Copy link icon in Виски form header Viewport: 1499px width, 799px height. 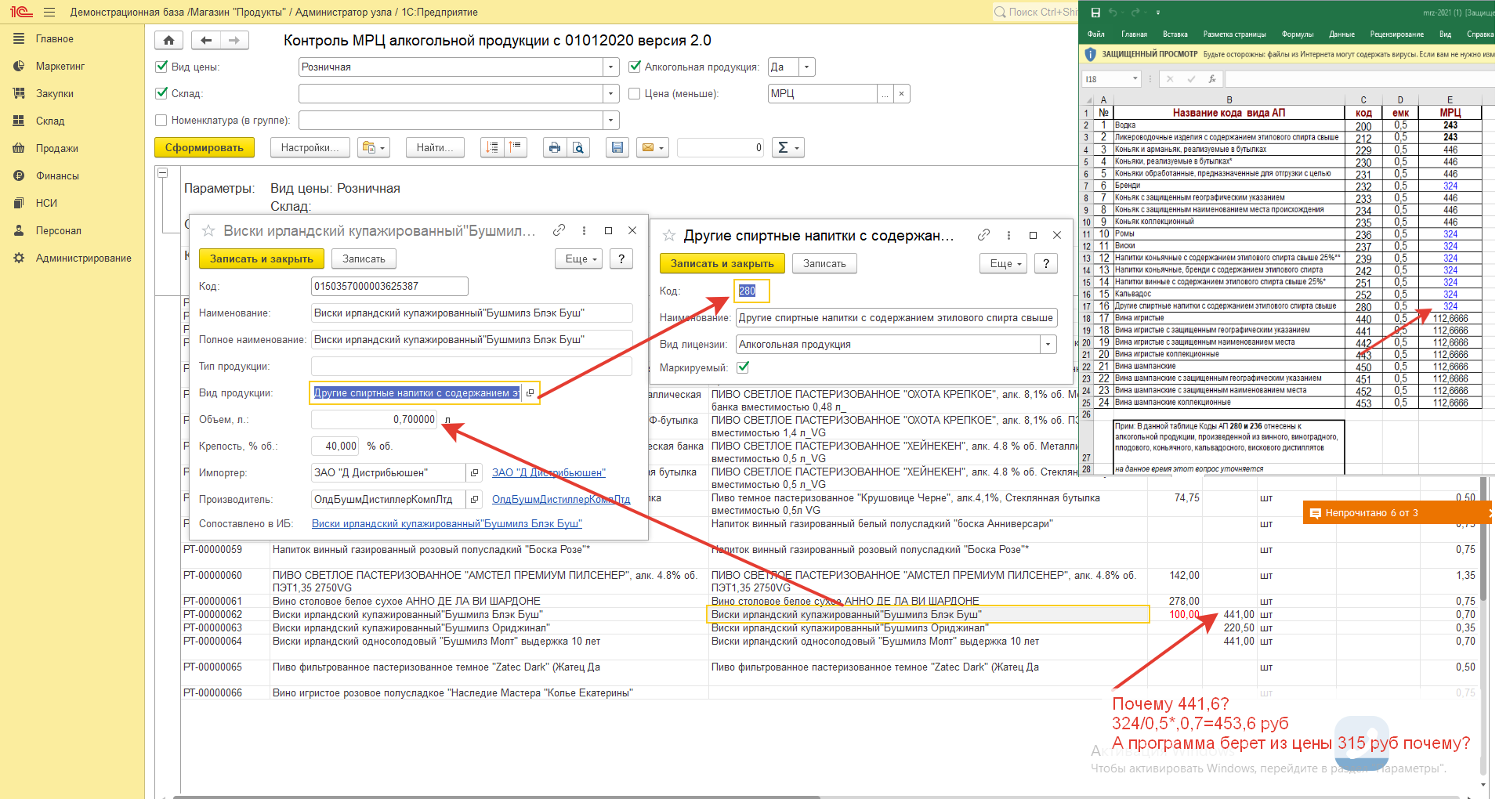click(x=559, y=230)
